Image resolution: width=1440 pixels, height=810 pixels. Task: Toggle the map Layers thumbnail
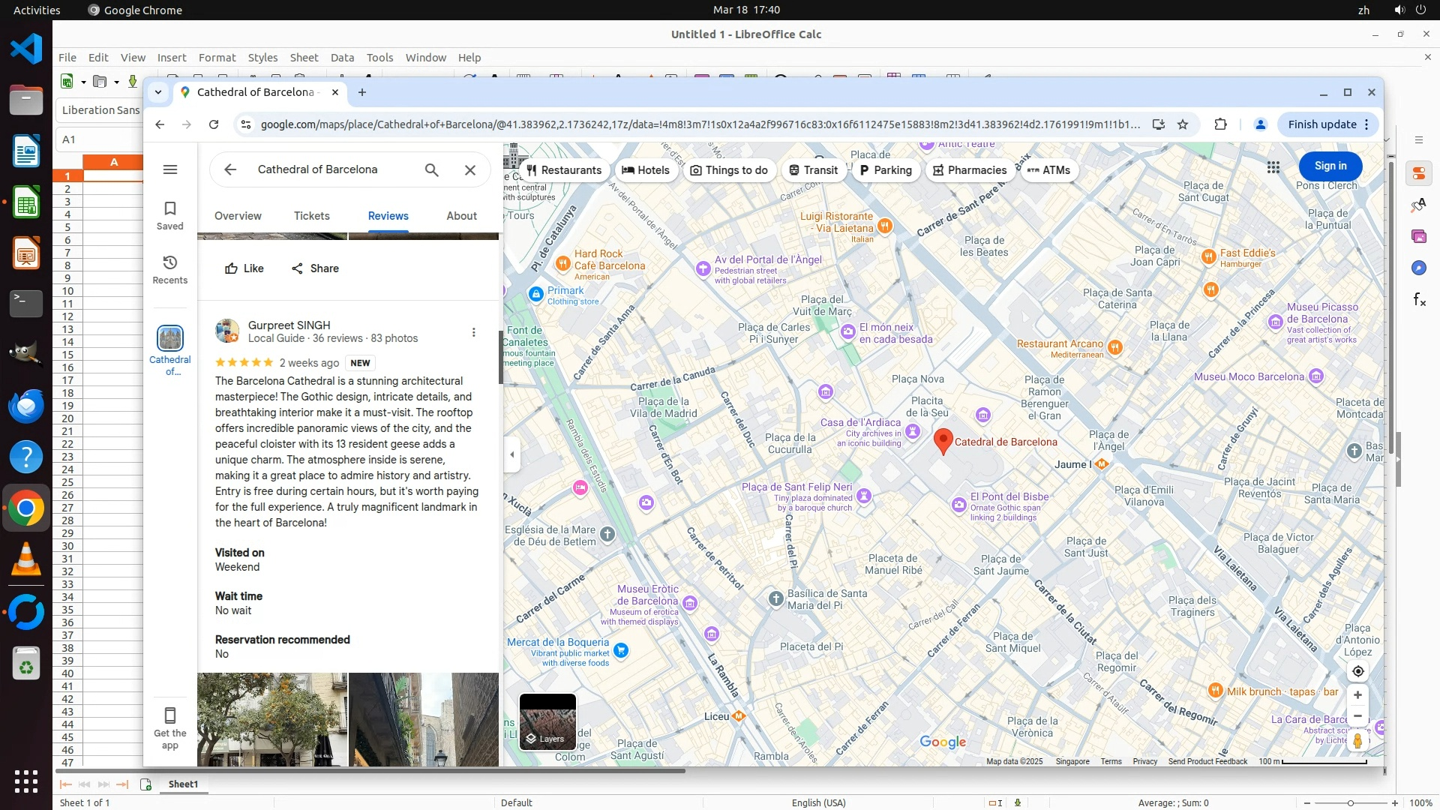pyautogui.click(x=547, y=721)
